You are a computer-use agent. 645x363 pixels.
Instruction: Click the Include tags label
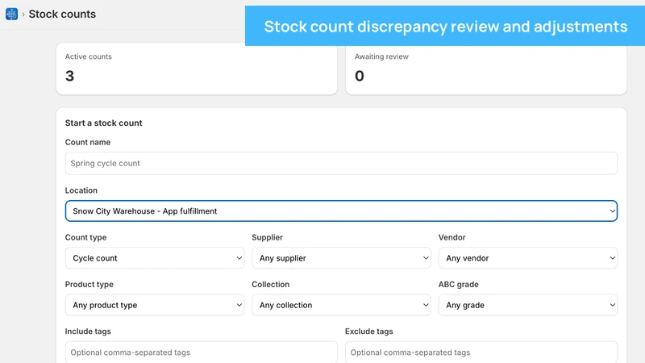click(88, 332)
